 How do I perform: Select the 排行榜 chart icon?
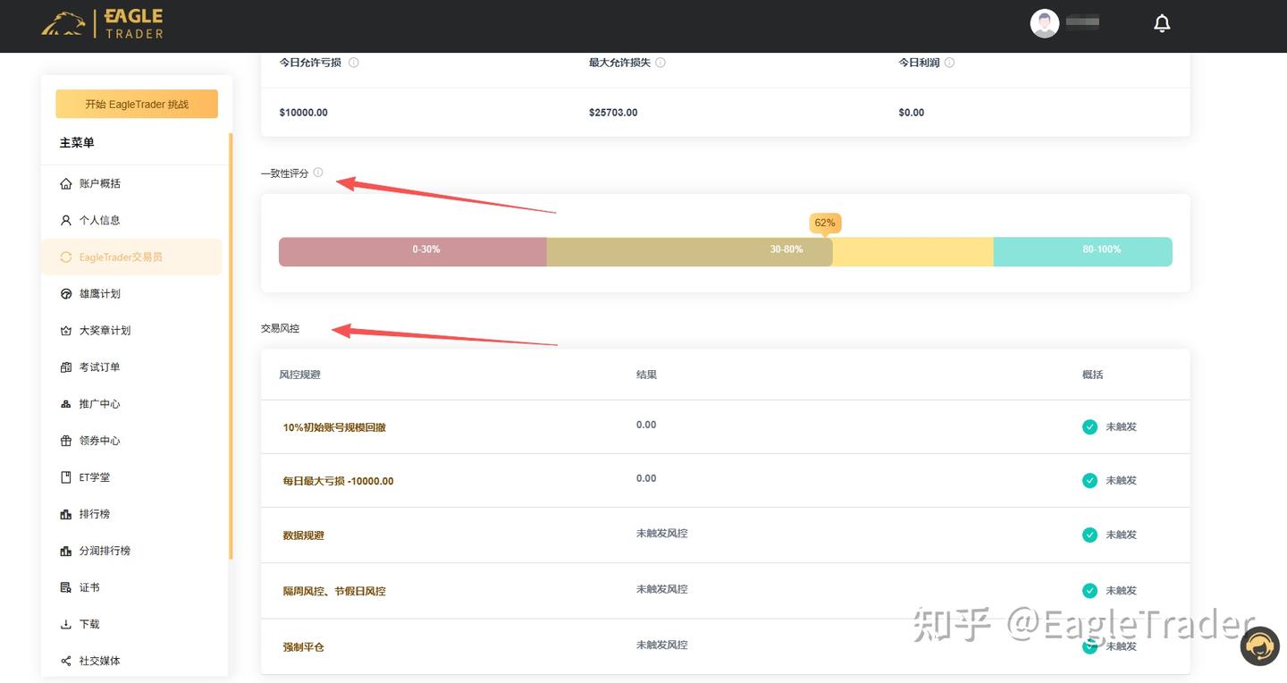tap(67, 513)
